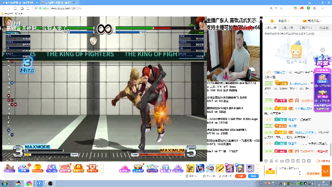
Task: Click the bookmark star icon in toolbar
Action: point(281,8)
